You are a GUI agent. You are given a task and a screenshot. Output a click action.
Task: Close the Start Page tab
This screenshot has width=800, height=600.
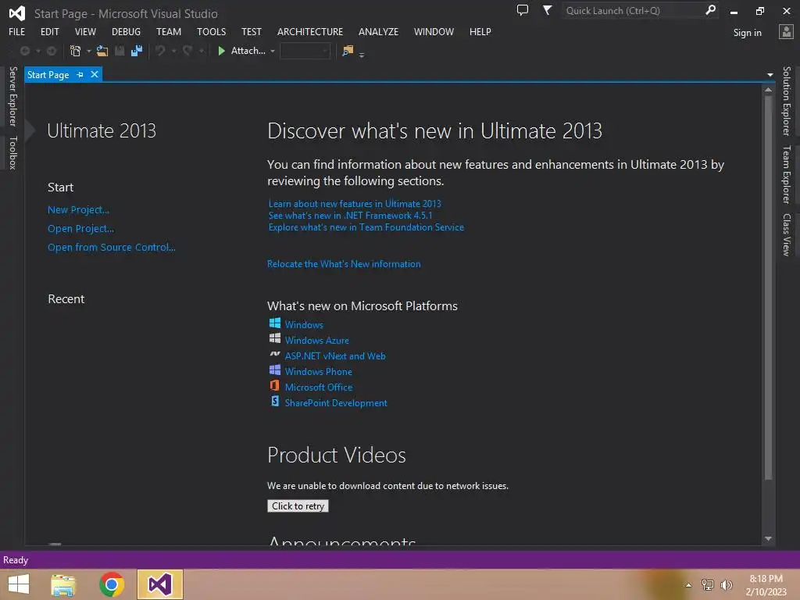pos(95,74)
